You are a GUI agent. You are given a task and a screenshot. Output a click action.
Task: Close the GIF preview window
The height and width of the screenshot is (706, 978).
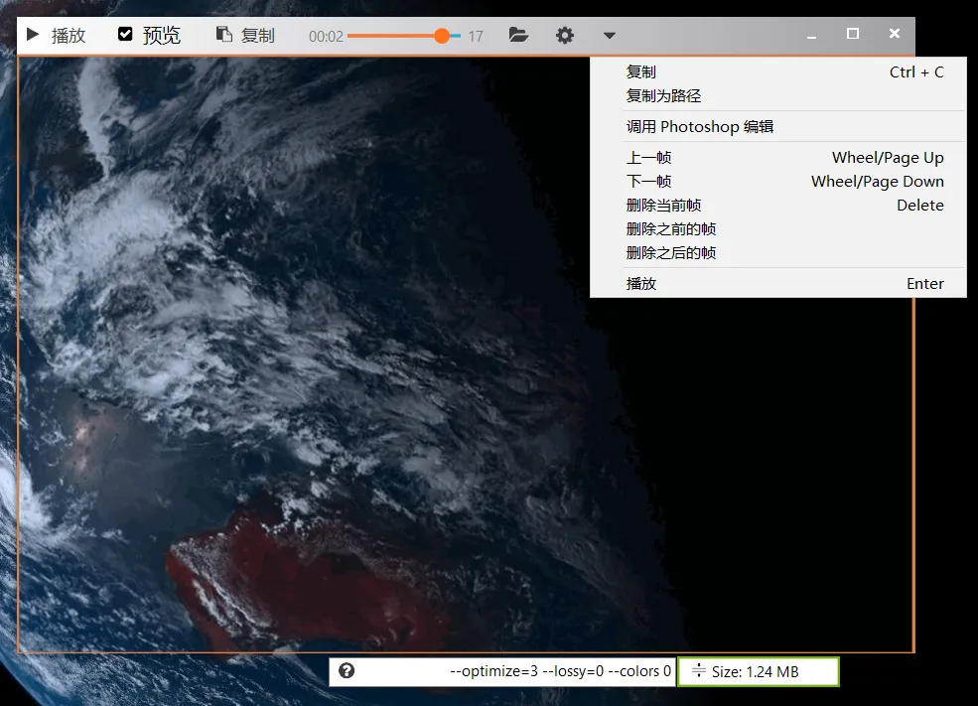(895, 34)
